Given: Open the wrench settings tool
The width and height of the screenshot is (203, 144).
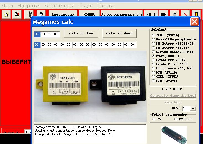Looking at the screenshot, I should [29, 14].
